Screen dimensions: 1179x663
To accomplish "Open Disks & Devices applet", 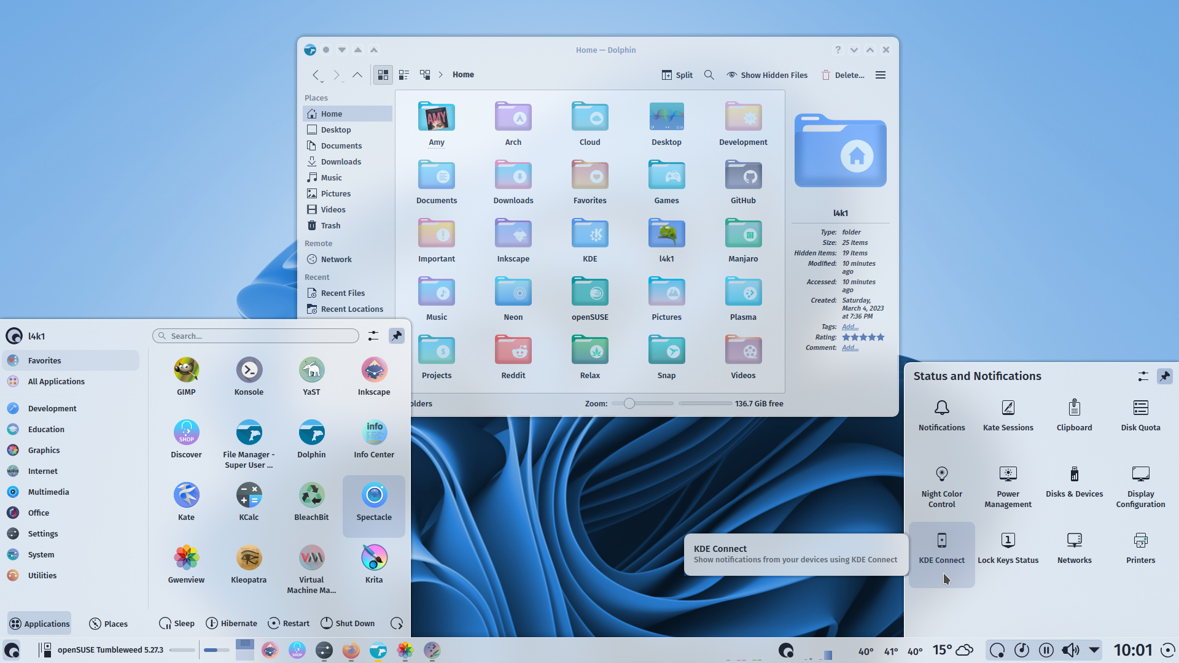I will tap(1074, 481).
